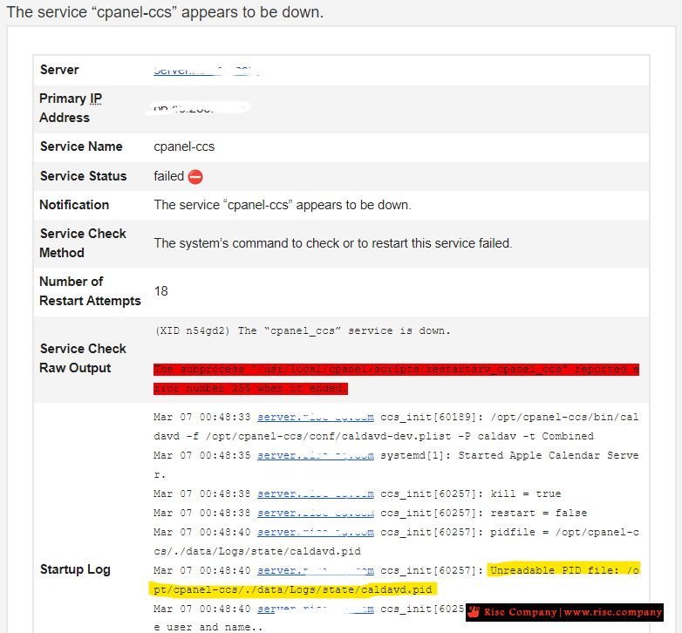
Task: Open server link on 'Unreadable PID file' line
Action: [316, 570]
